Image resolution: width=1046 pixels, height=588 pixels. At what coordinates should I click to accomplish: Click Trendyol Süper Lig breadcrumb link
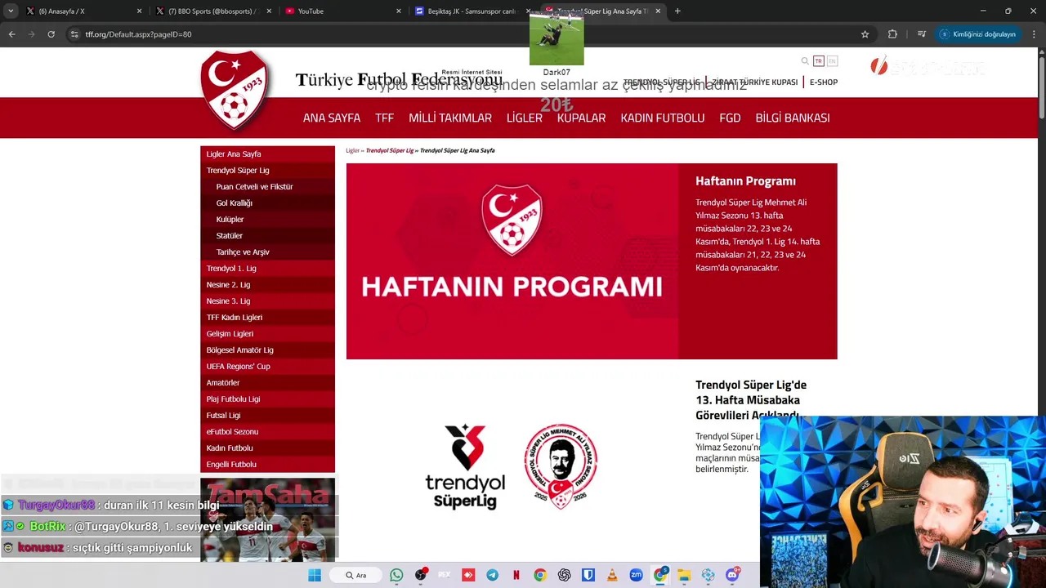click(390, 150)
